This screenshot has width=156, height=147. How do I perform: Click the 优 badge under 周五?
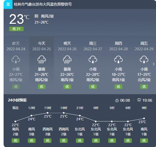tap(144, 87)
